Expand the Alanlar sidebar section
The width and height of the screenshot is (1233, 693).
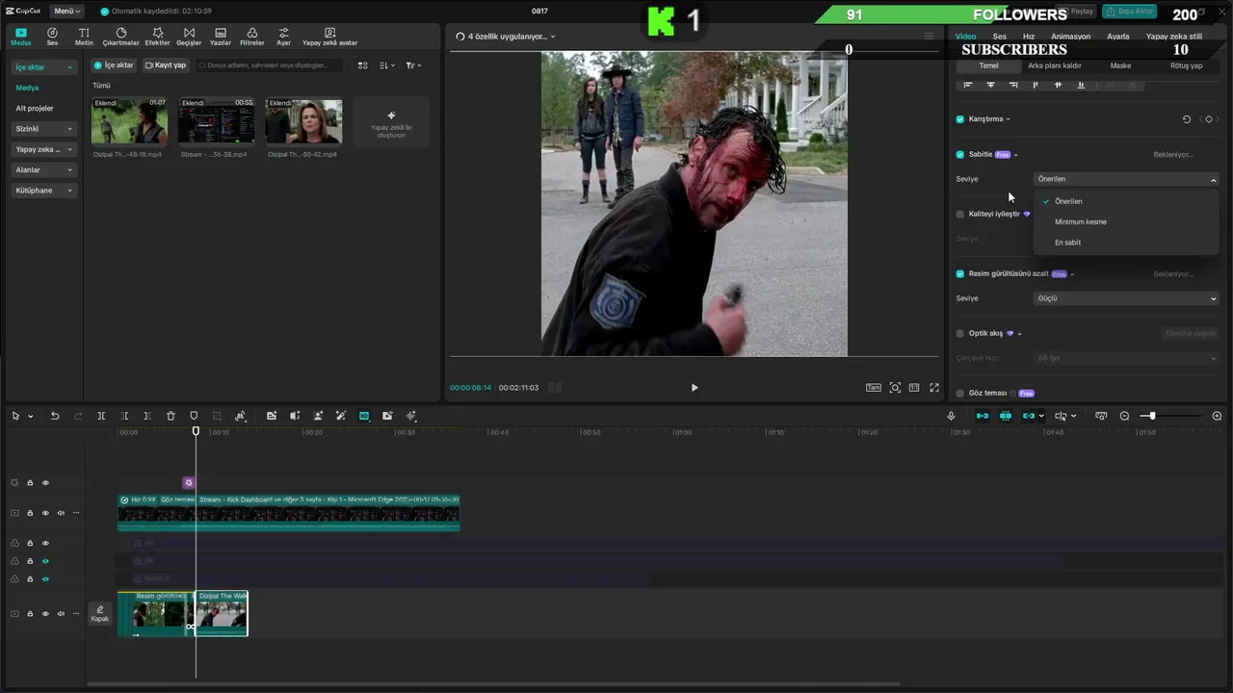[x=44, y=169]
